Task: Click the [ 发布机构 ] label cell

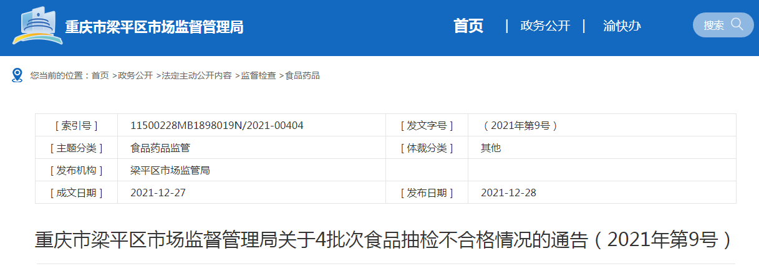Action: pyautogui.click(x=77, y=170)
